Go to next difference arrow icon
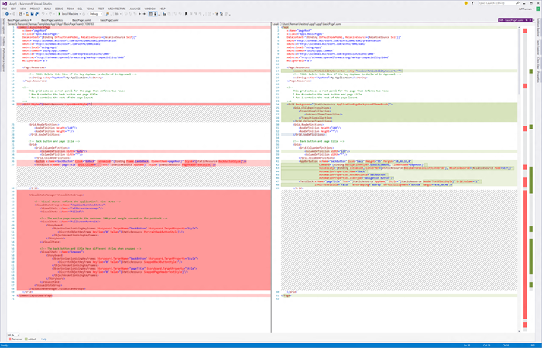This screenshot has height=348, width=542. click(x=144, y=14)
